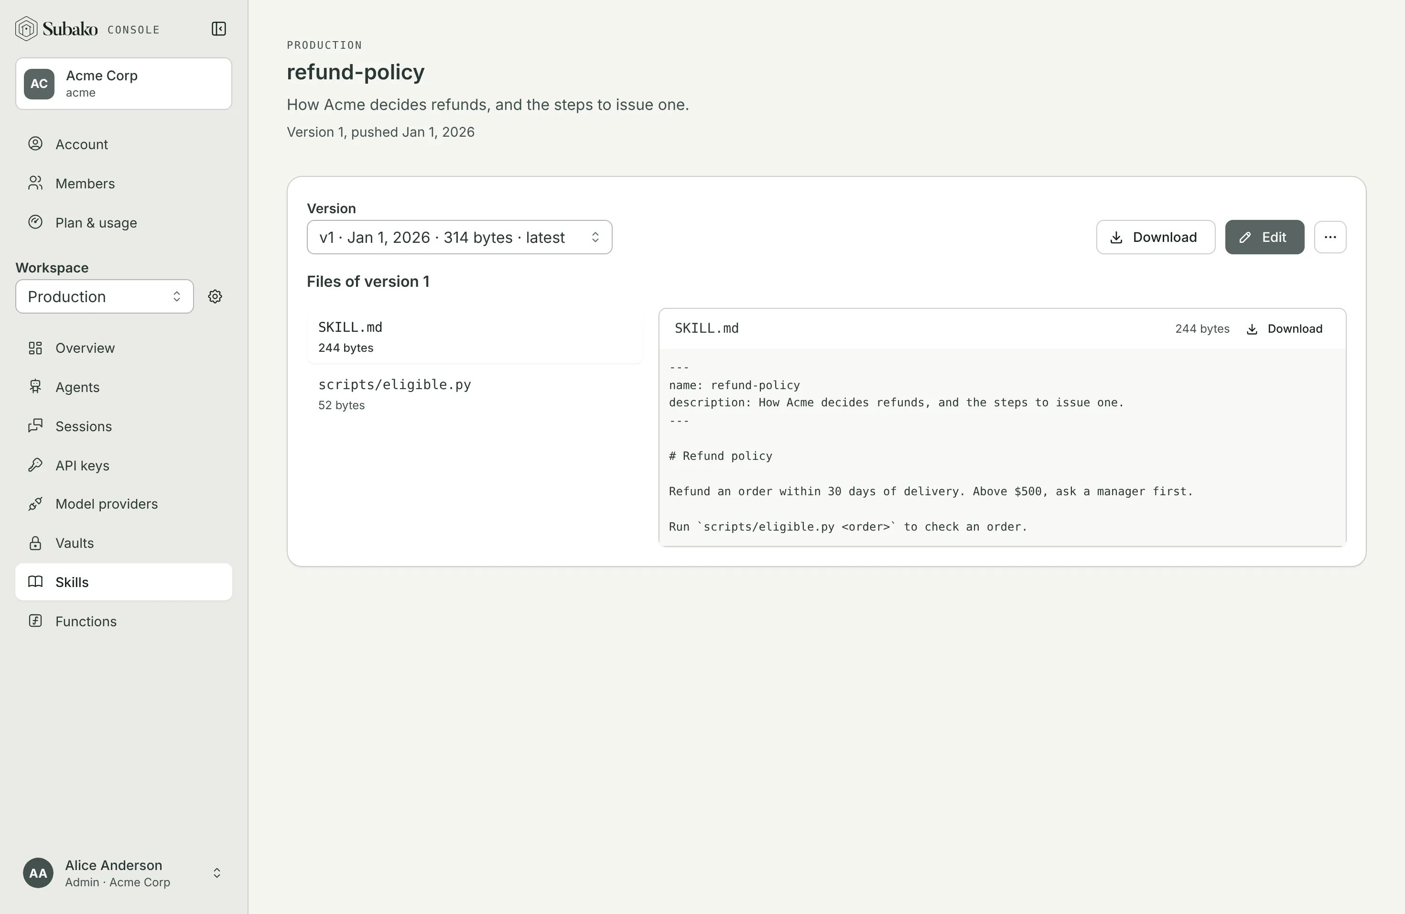This screenshot has height=914, width=1405.
Task: Click the Vaults lock icon
Action: (35, 543)
